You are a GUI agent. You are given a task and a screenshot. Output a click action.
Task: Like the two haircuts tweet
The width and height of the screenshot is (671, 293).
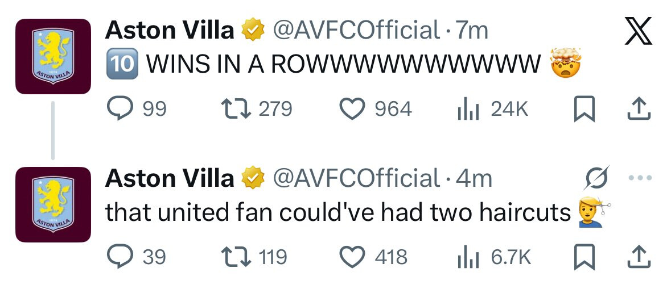point(352,257)
